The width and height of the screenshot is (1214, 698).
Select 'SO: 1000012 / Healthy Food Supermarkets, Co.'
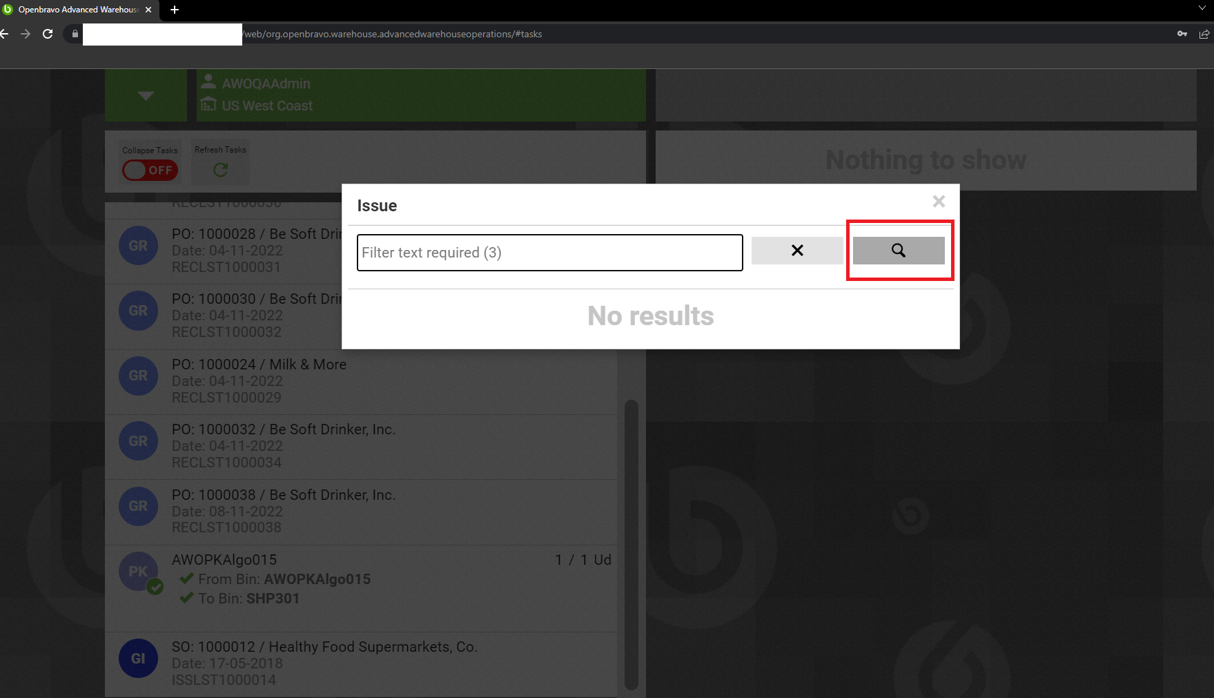tap(324, 647)
